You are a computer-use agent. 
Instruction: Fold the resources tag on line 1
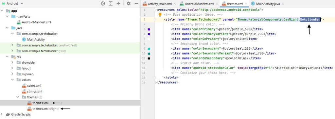click(x=155, y=10)
